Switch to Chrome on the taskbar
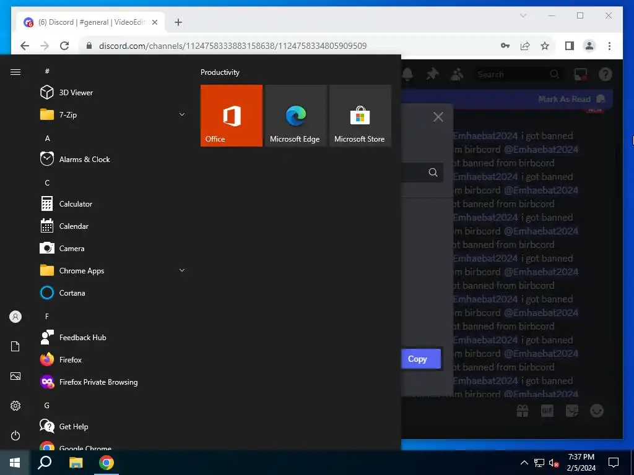 tap(106, 463)
